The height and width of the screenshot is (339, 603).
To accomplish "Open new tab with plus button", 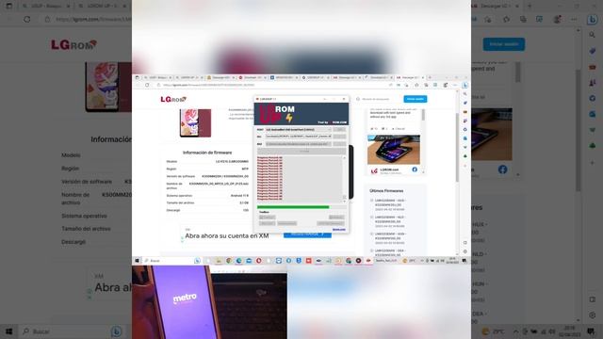I will coord(530,6).
